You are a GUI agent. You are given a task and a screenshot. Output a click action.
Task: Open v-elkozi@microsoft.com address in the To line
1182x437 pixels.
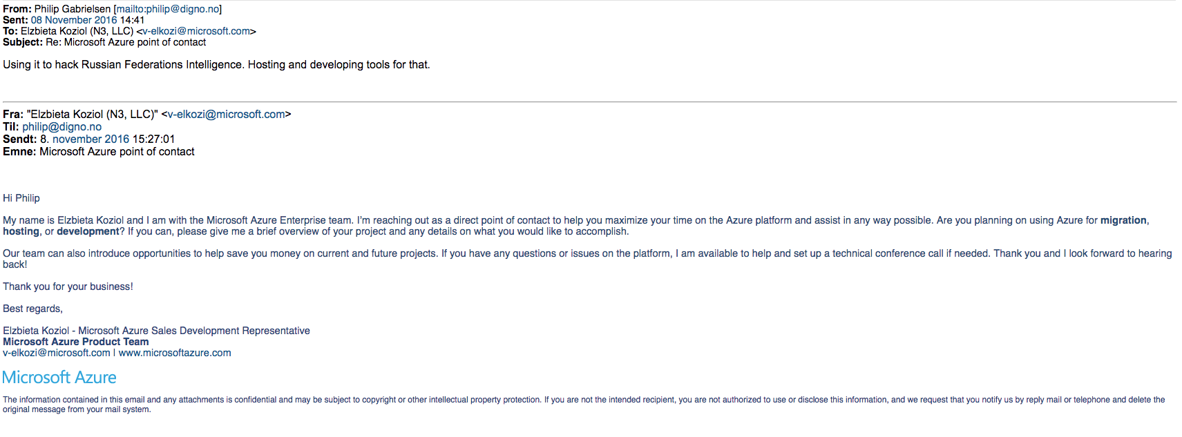pos(196,31)
